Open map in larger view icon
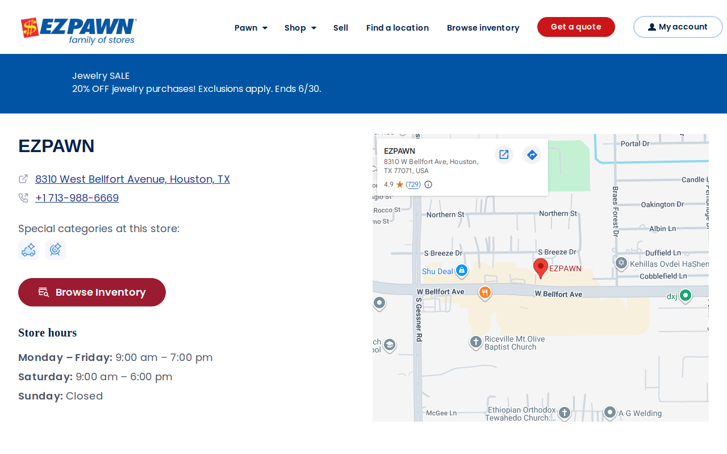 [x=504, y=154]
